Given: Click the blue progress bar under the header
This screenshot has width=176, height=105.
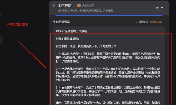Looking at the screenshot, I should coord(109,15).
